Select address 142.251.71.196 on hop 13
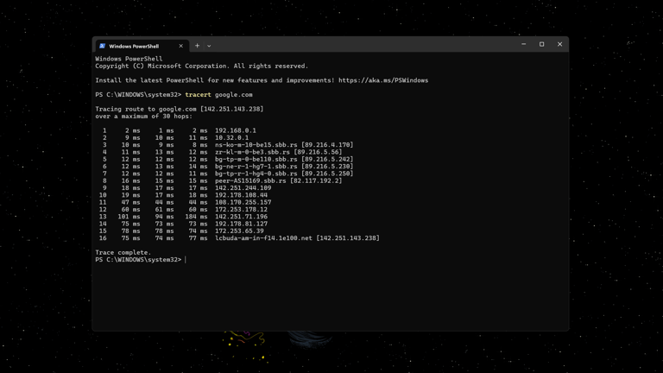 (x=241, y=217)
